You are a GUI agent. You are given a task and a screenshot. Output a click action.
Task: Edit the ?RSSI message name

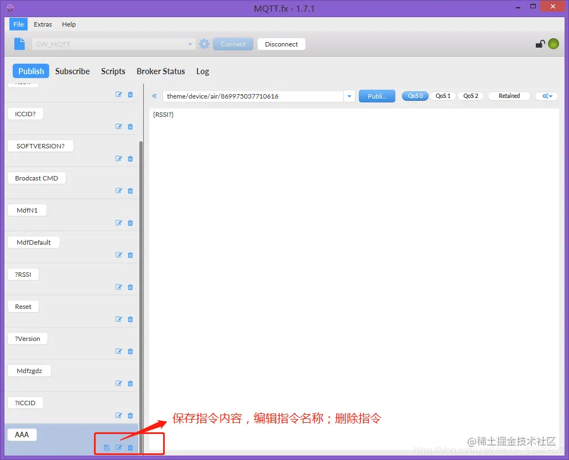[x=119, y=287]
